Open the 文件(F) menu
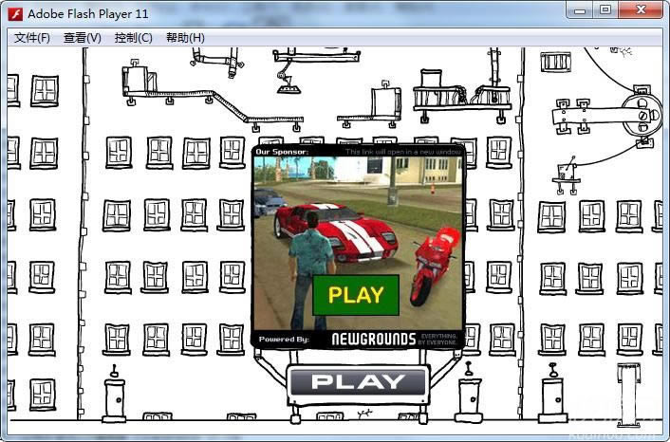 pos(32,38)
